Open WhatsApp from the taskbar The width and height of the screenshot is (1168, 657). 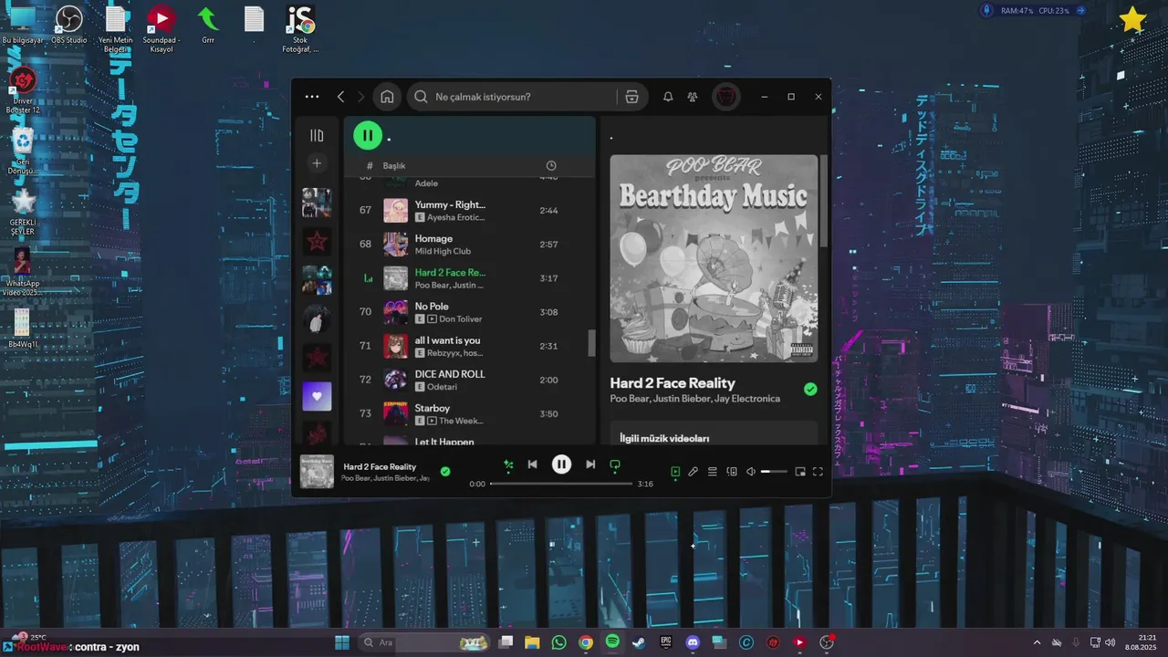(558, 642)
